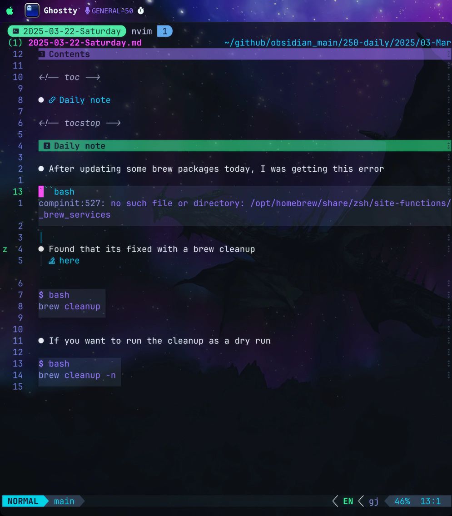Click the Stack Overflow icon beside here
452x516 pixels.
(x=52, y=261)
